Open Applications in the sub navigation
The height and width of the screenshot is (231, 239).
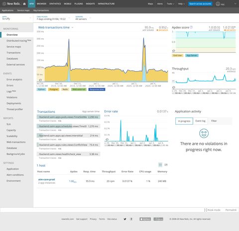(x=7, y=10)
